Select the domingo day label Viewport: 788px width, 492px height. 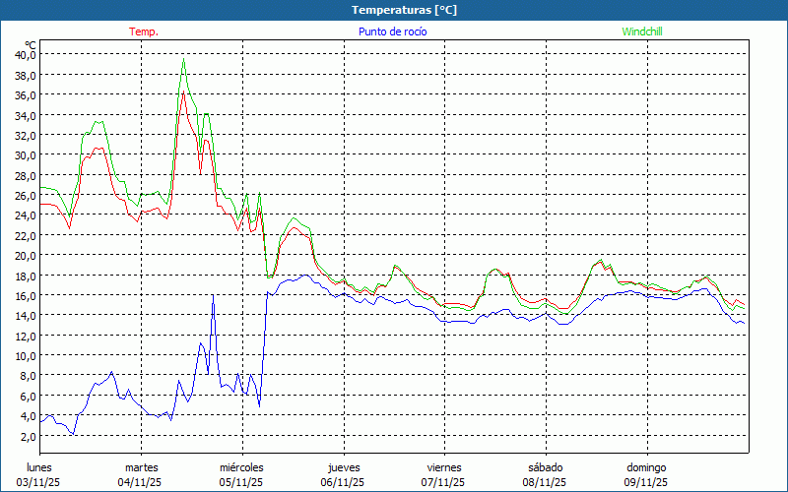coord(646,466)
